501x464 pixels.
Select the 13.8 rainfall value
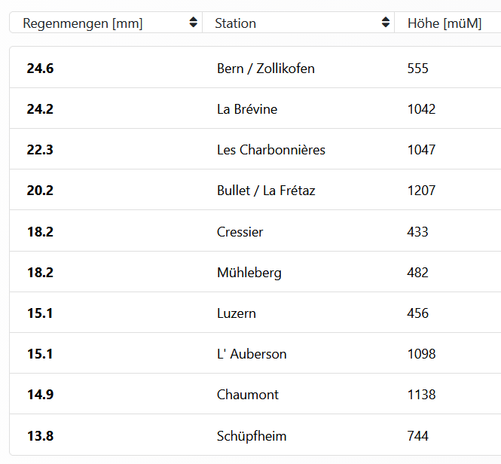pos(40,435)
